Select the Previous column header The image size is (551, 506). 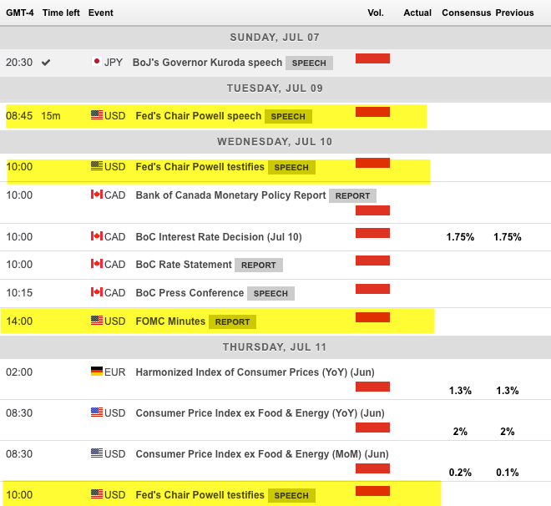click(x=514, y=13)
